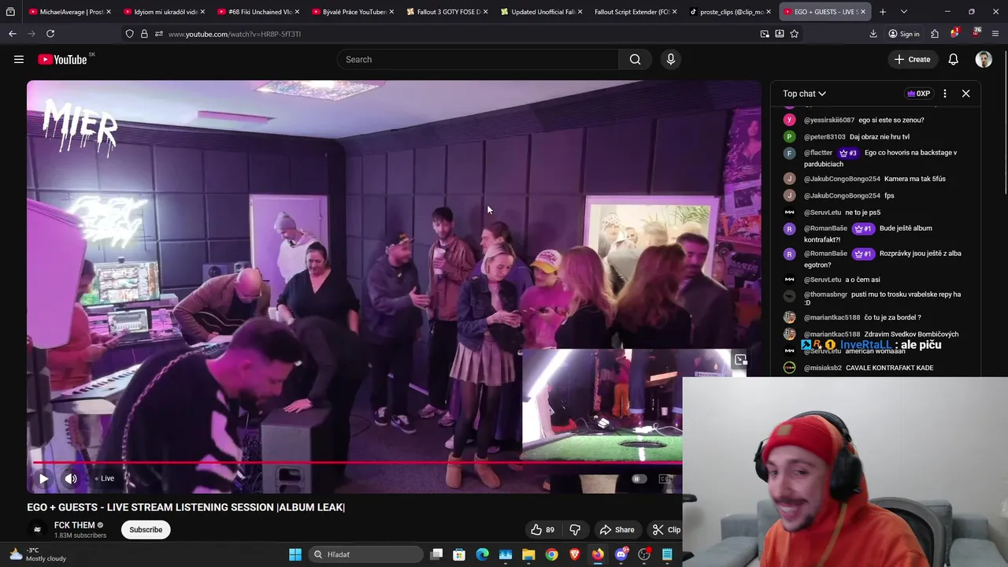Open browser application menu

pos(995,34)
